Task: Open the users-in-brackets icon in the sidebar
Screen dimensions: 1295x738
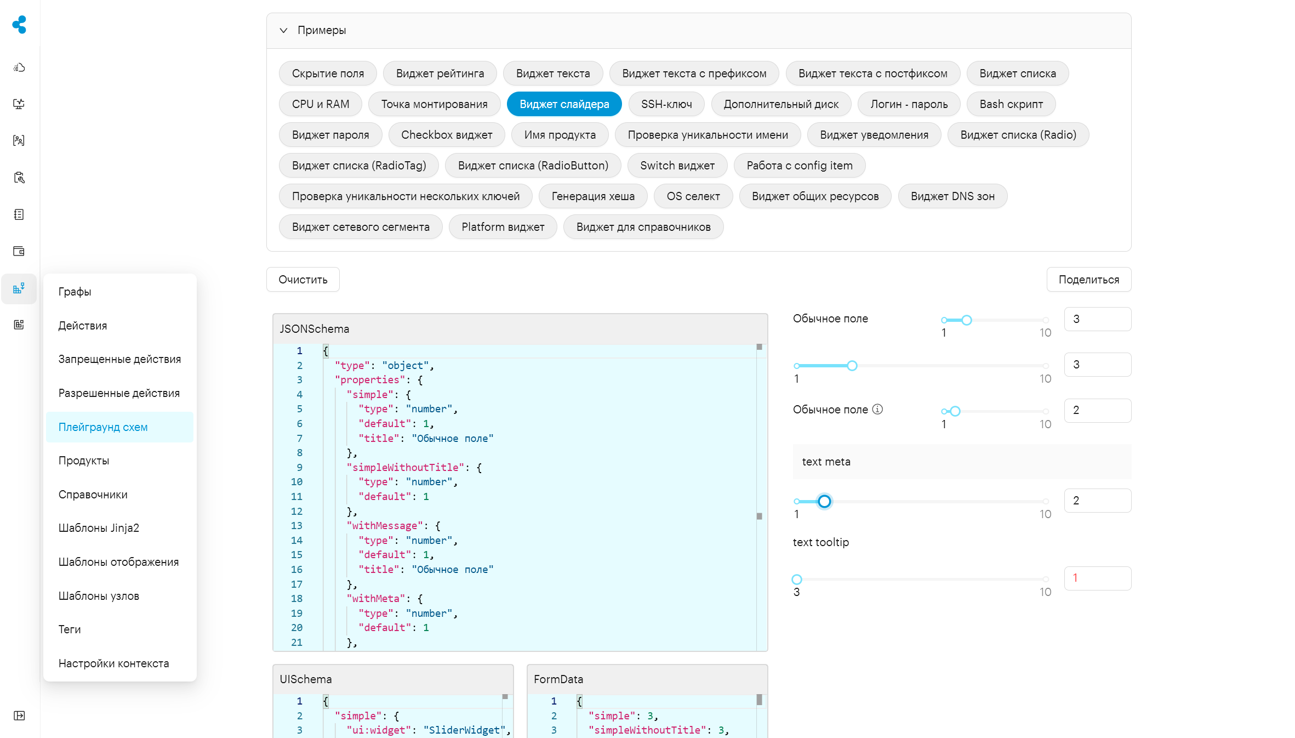Action: click(19, 140)
